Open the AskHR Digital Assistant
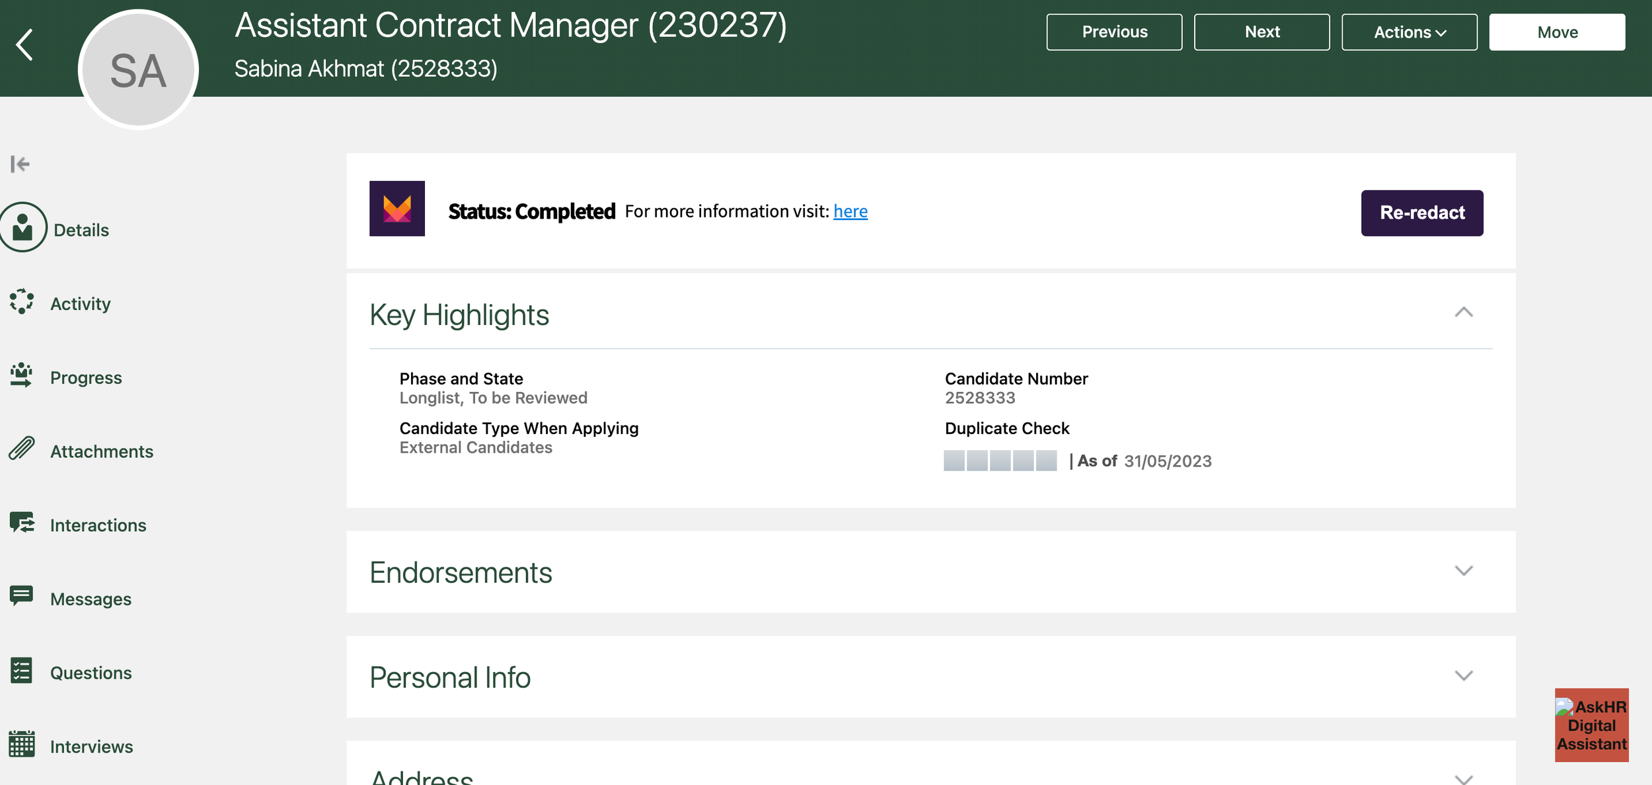Image resolution: width=1652 pixels, height=785 pixels. (x=1591, y=725)
